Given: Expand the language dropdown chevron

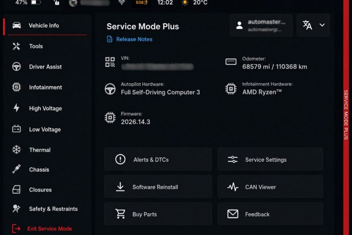Looking at the screenshot, I should point(322,25).
